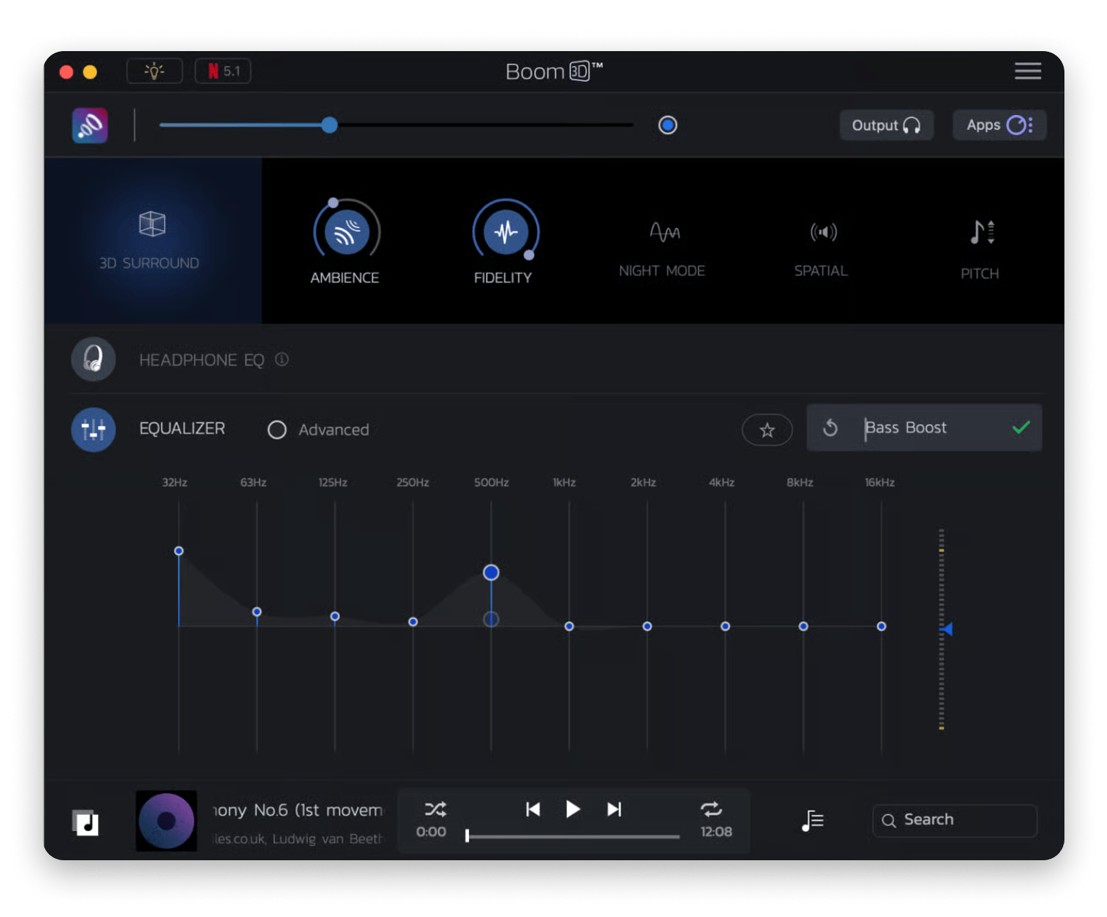Toggle shuffle playback
Screen dimensions: 1107x917
[x=435, y=809]
